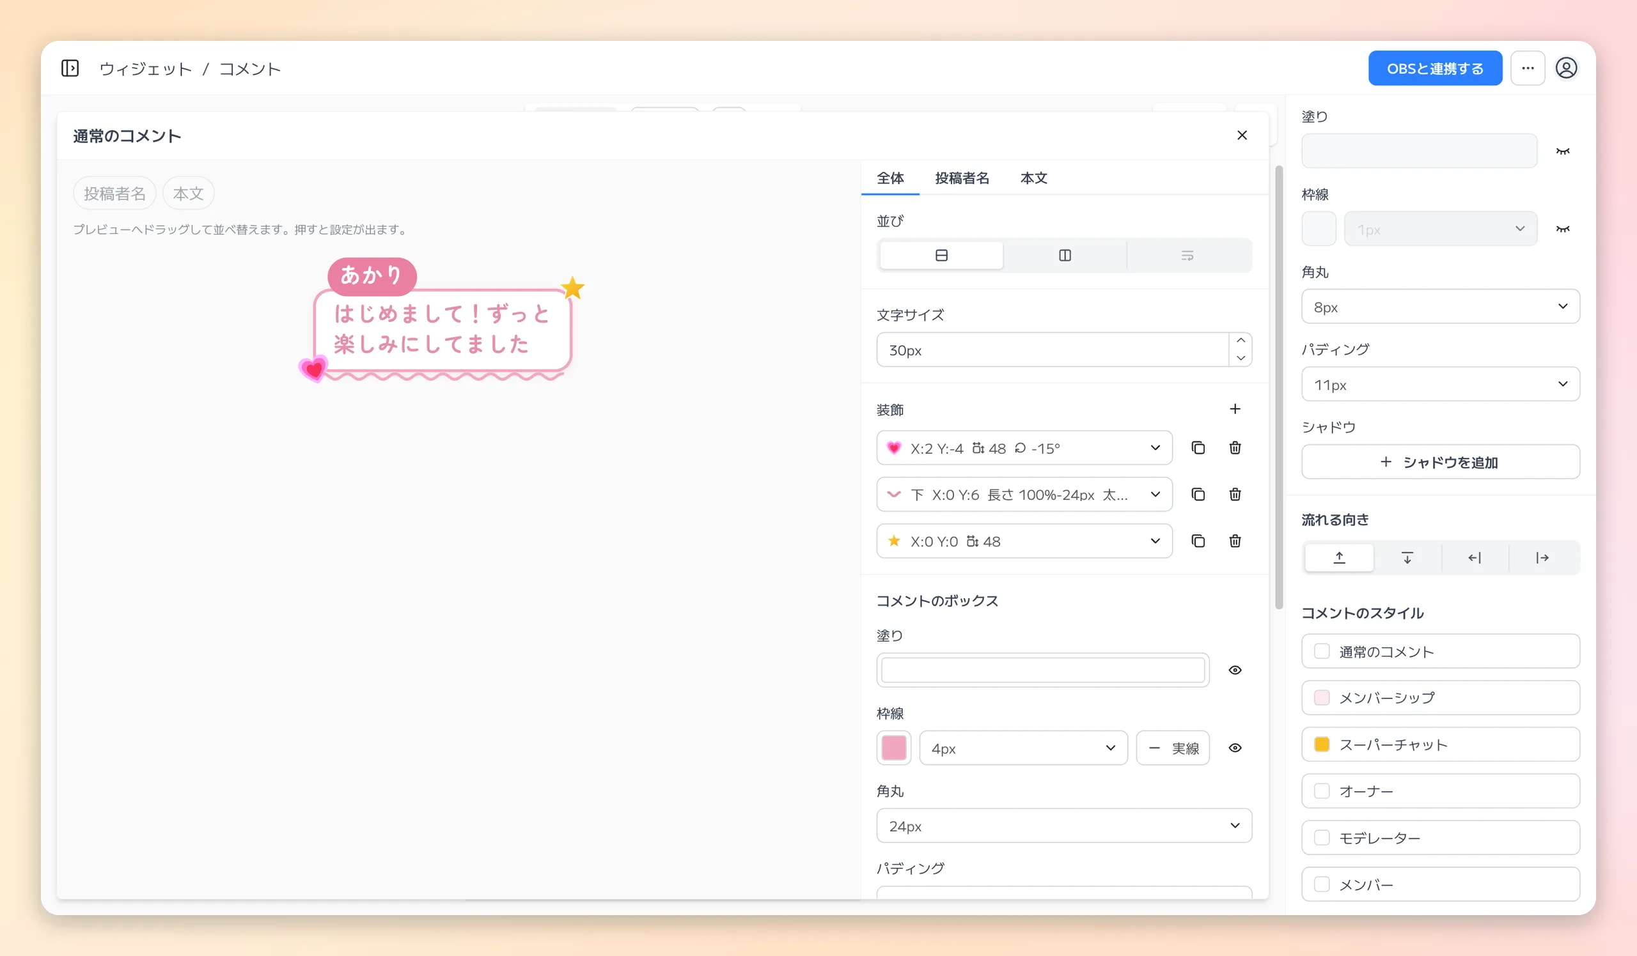Viewport: 1637px width, 956px height.
Task: Close the 通常のコメント dialog
Action: click(1241, 135)
